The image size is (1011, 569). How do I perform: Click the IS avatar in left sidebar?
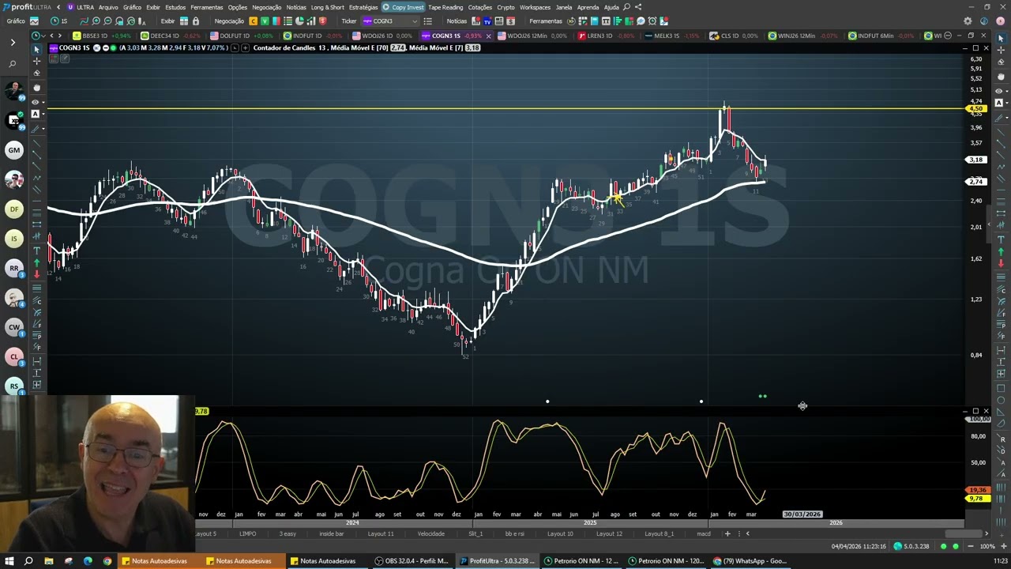13,238
